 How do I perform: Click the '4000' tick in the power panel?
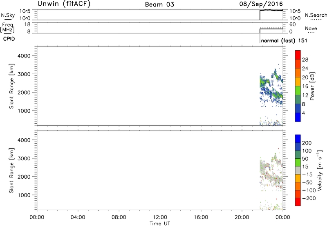pos(24,56)
